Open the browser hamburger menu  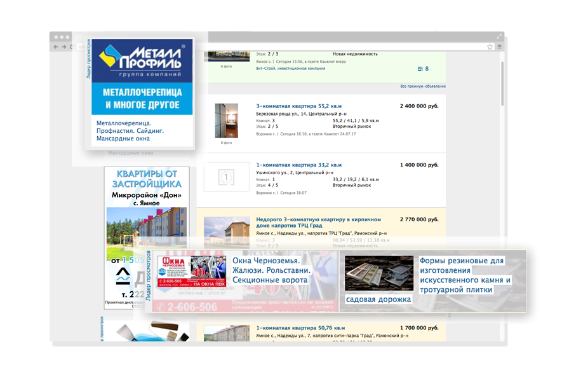coord(499,47)
